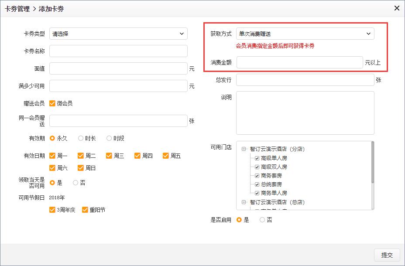405x266 pixels.
Task: Collapse the 智订云演示酒店（总店） tree node
Action: coord(244,202)
